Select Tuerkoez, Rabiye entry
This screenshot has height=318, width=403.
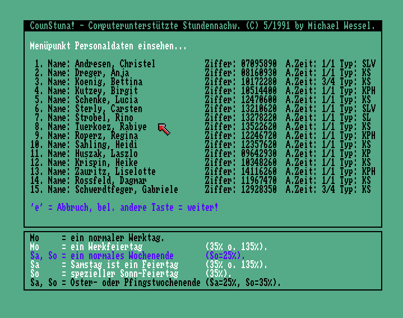click(203, 127)
